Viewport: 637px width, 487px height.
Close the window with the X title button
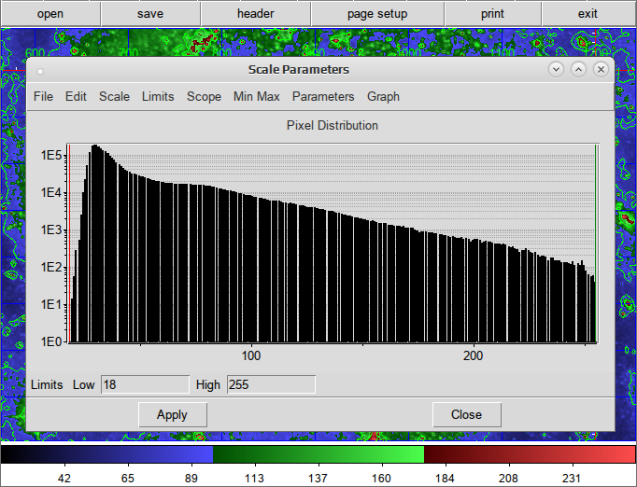click(601, 69)
